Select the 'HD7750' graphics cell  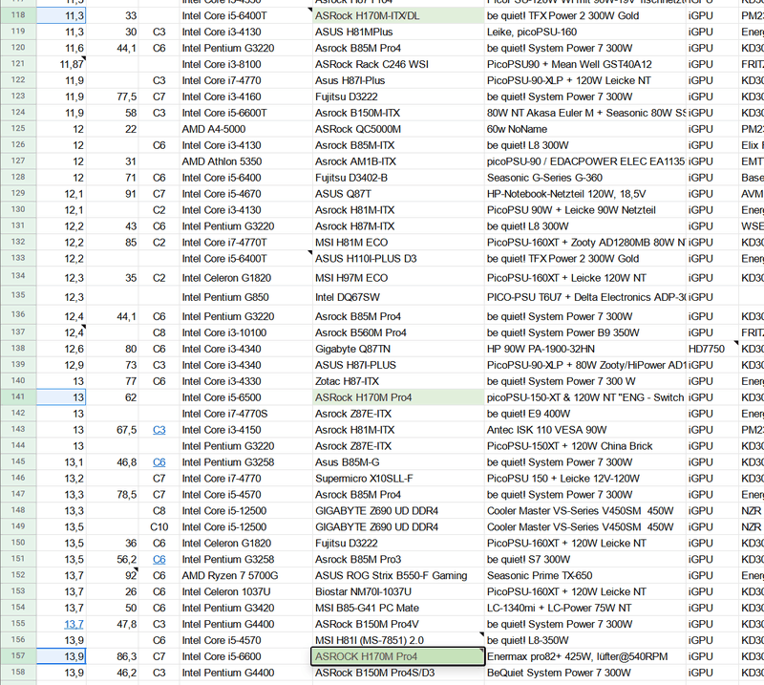tap(711, 349)
